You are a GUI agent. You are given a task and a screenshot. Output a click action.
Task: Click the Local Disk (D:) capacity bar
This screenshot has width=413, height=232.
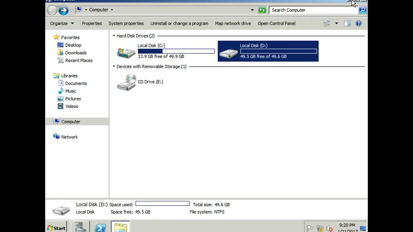[x=278, y=51]
